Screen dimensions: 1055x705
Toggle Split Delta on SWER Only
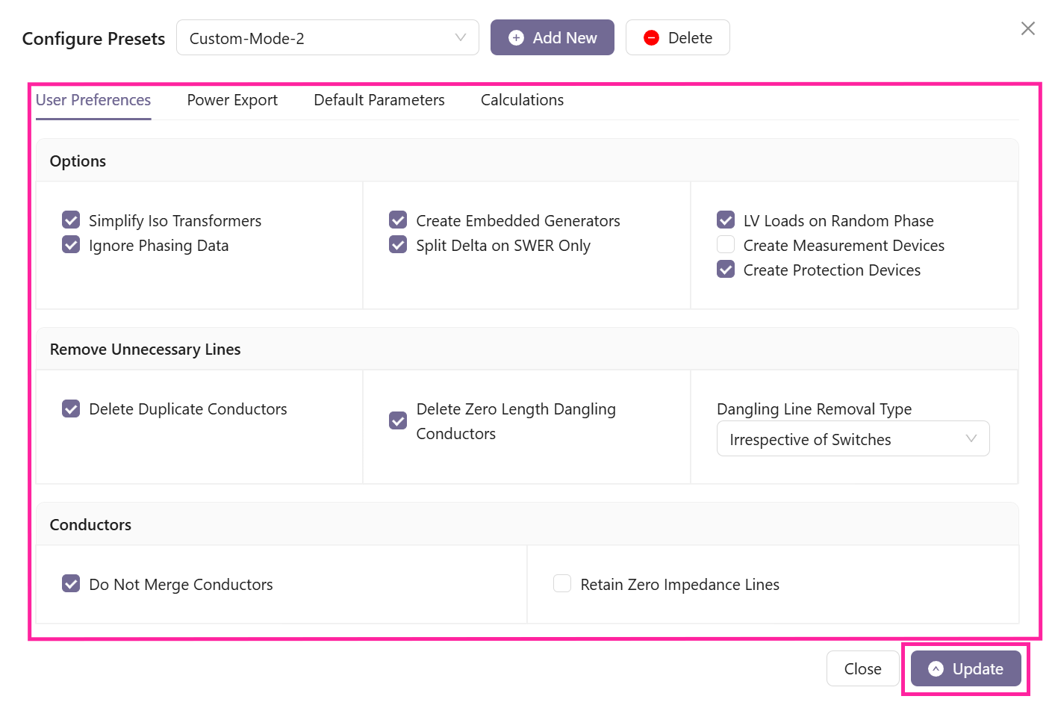(x=398, y=245)
